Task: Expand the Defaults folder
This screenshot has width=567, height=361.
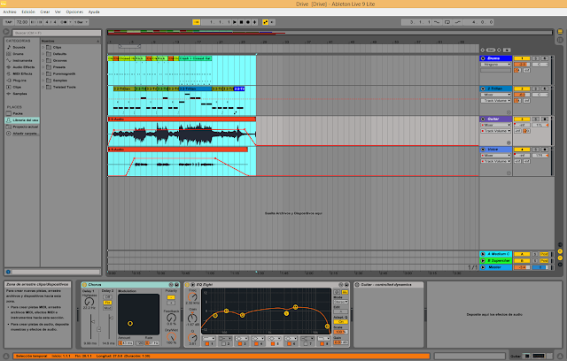Action: coord(43,54)
